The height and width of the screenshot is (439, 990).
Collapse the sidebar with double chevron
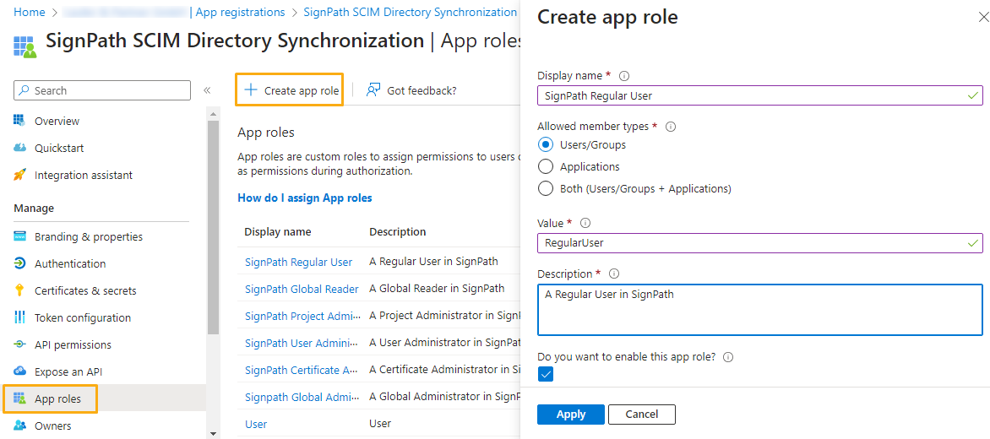(x=206, y=91)
